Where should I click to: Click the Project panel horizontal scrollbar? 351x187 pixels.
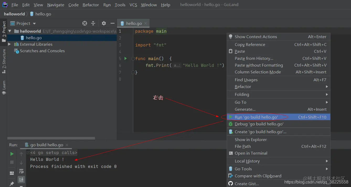click(x=51, y=138)
